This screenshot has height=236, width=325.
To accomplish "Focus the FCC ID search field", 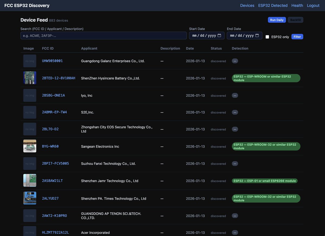I will pyautogui.click(x=103, y=35).
